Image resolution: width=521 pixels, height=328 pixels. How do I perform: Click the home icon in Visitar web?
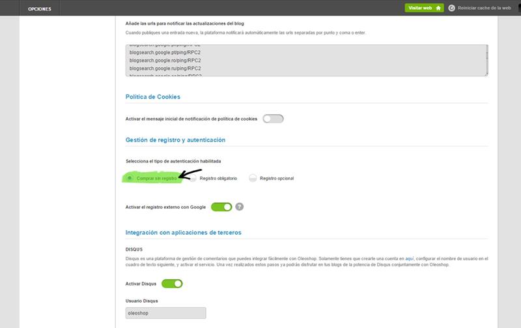pos(438,8)
